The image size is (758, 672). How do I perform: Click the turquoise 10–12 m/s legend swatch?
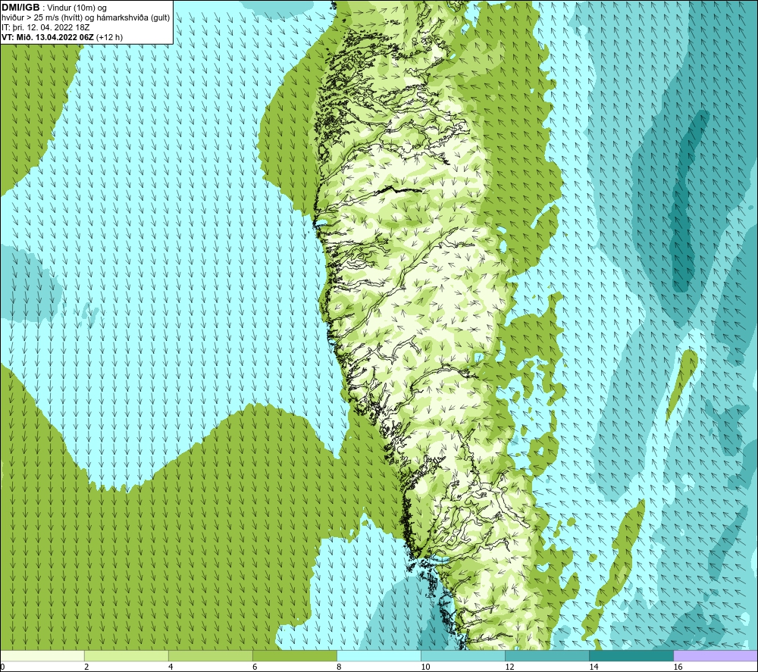coord(462,655)
